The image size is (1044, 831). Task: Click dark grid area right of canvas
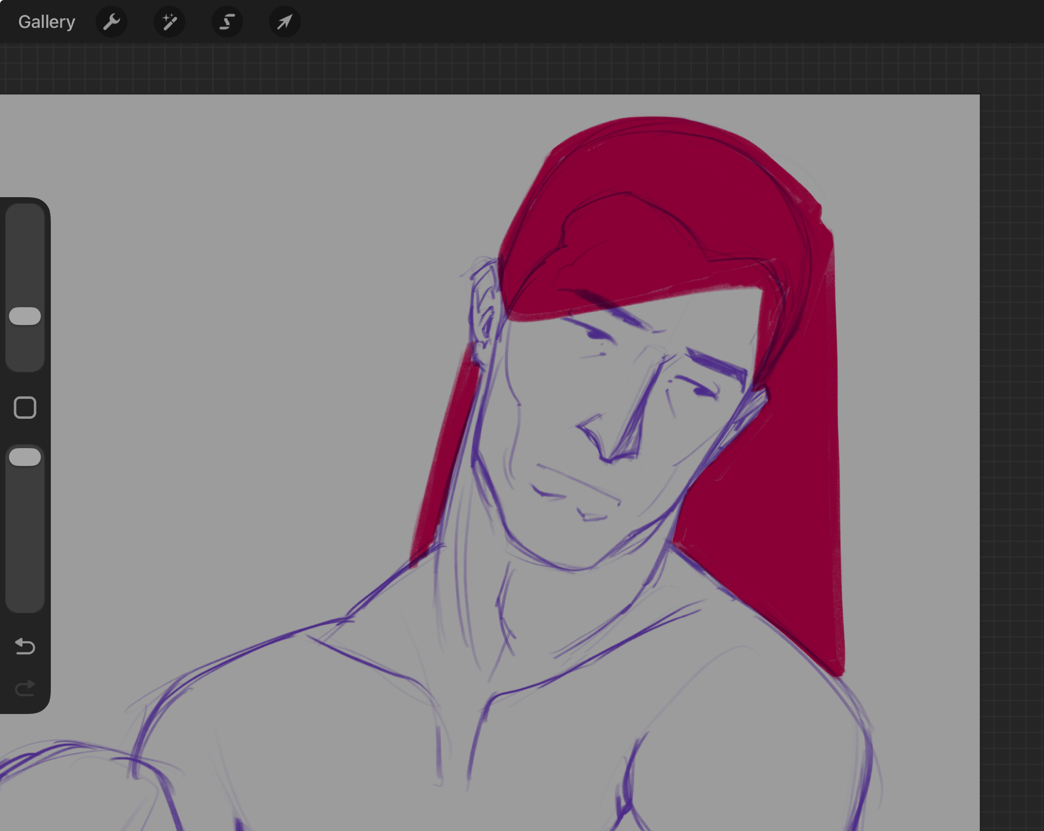pos(1013,417)
